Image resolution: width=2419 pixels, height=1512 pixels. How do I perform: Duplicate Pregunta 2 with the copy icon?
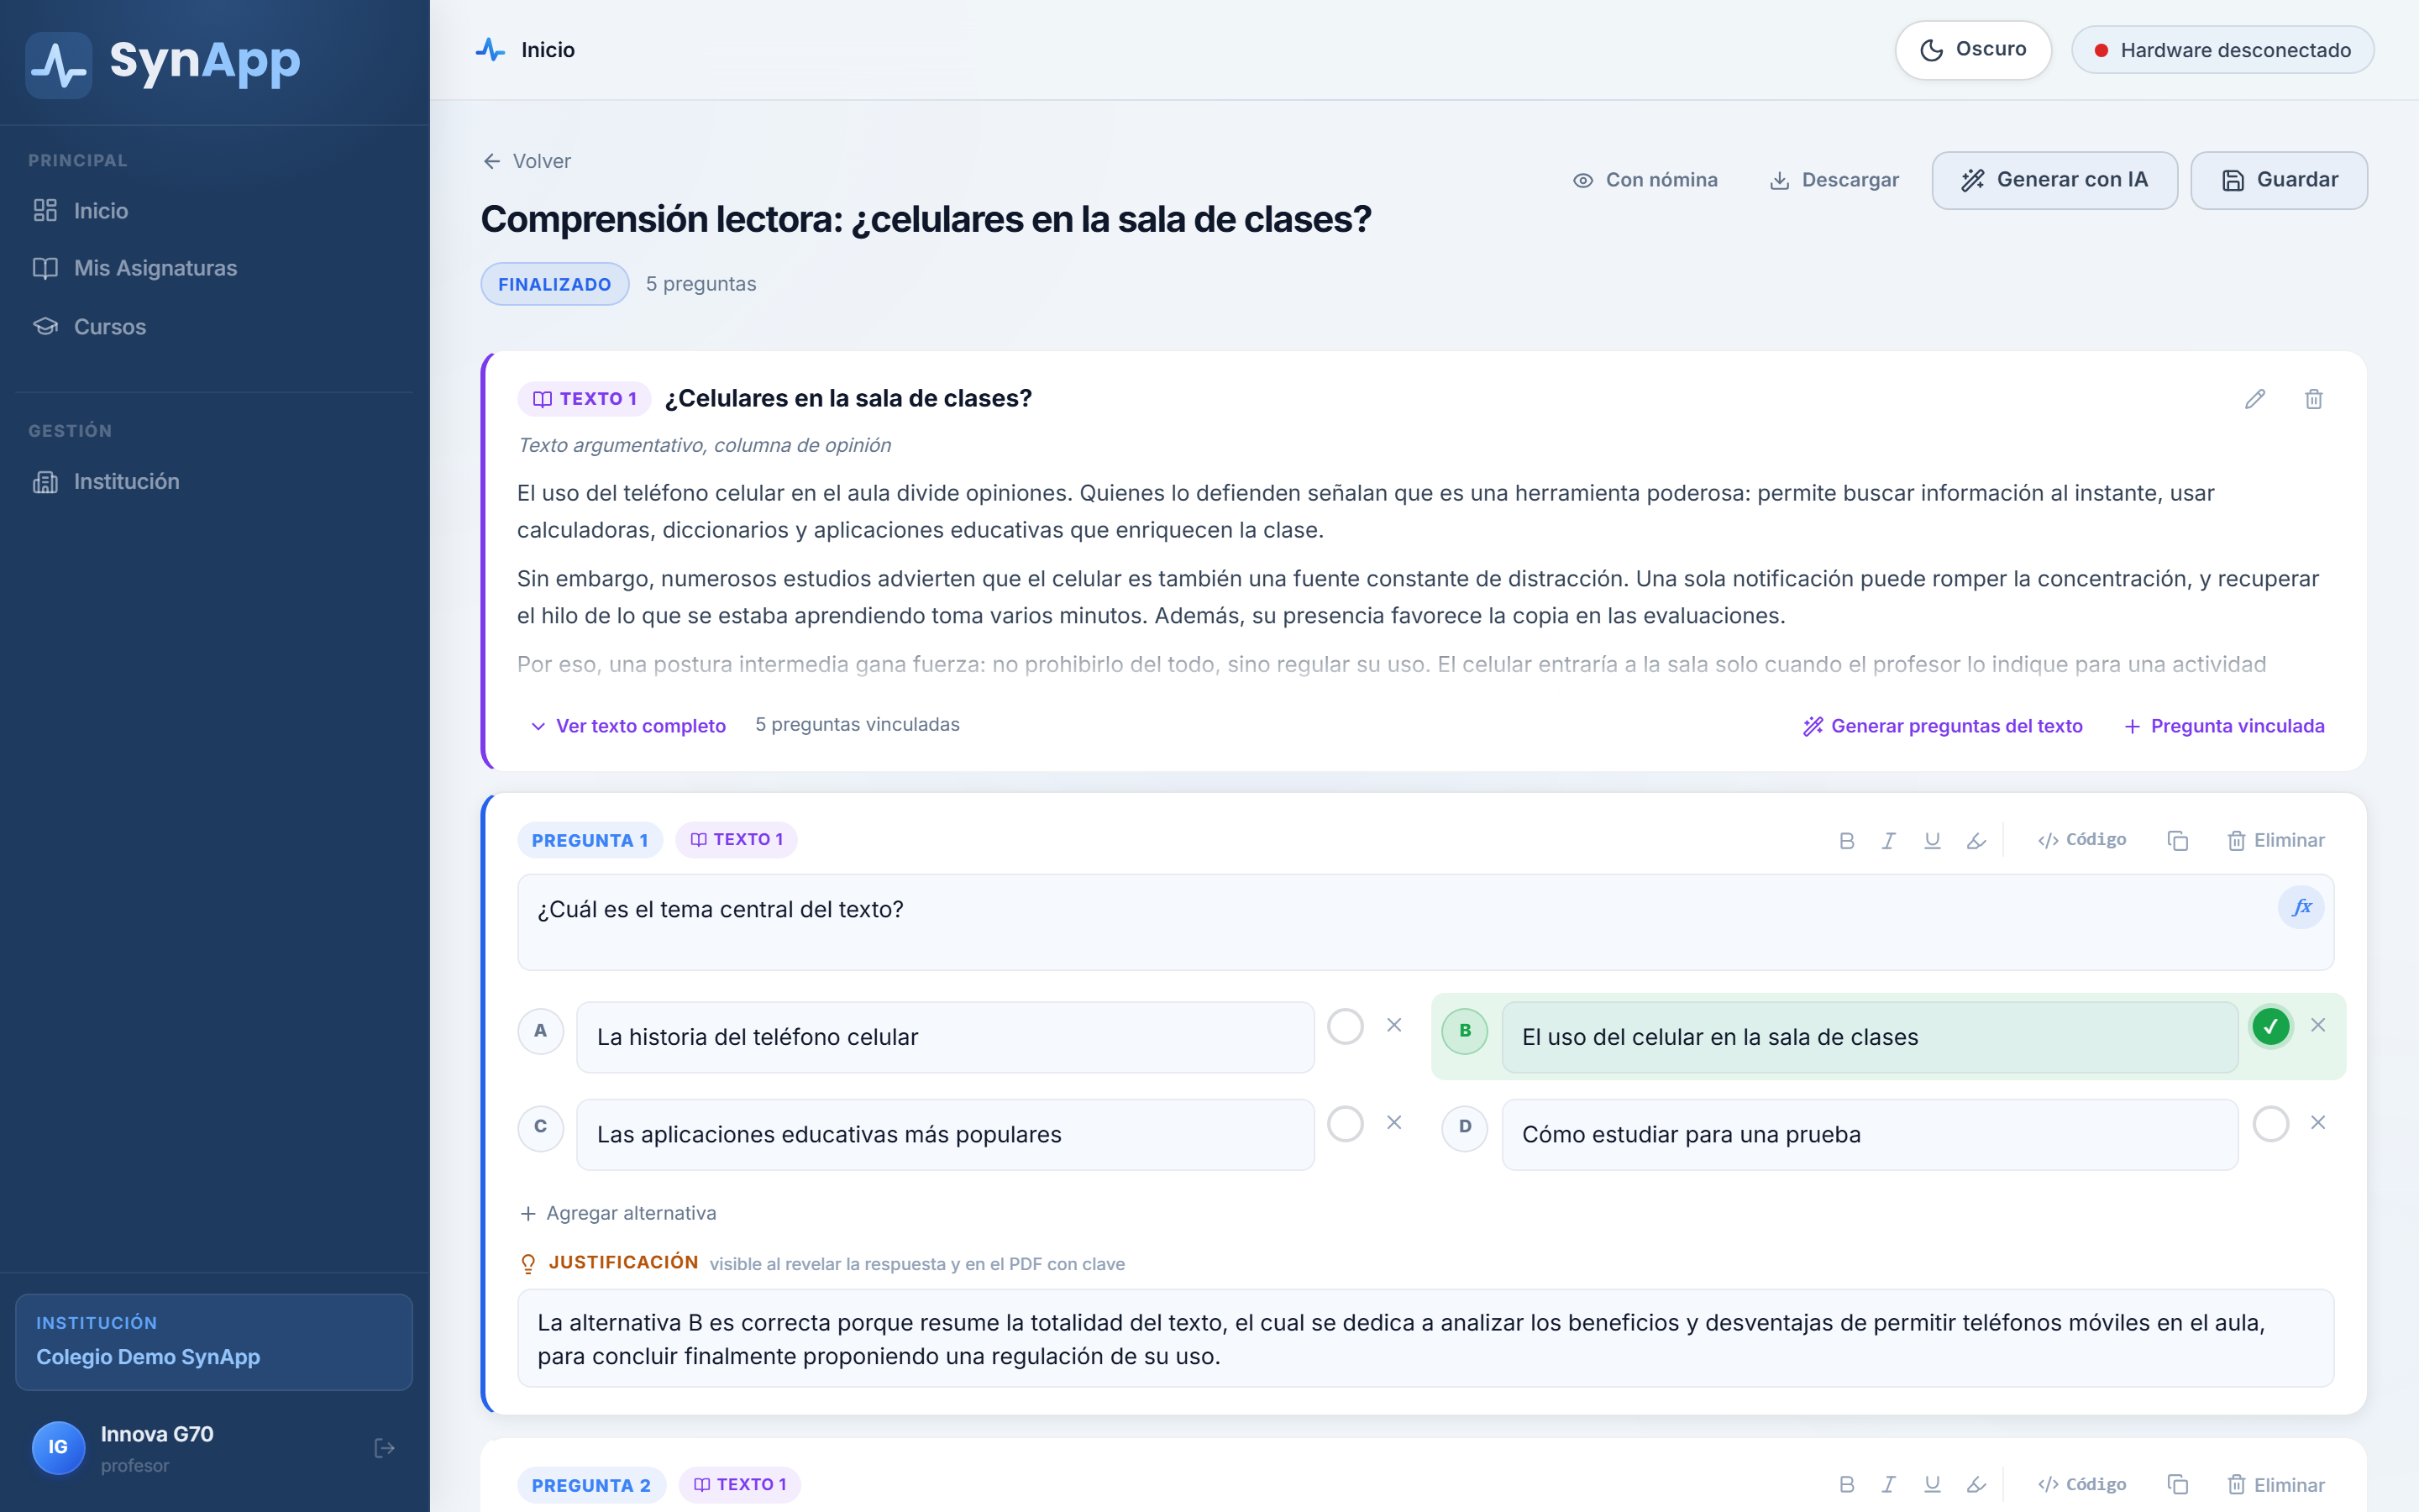point(2177,1485)
